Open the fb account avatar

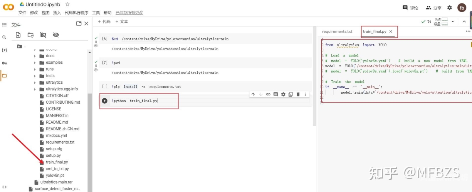[x=462, y=8]
